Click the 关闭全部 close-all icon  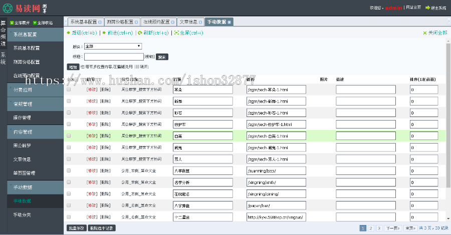(x=424, y=33)
